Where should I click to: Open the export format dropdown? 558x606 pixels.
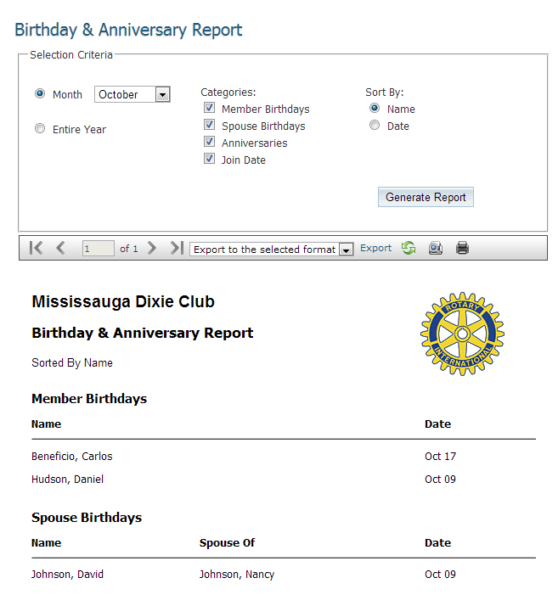271,250
